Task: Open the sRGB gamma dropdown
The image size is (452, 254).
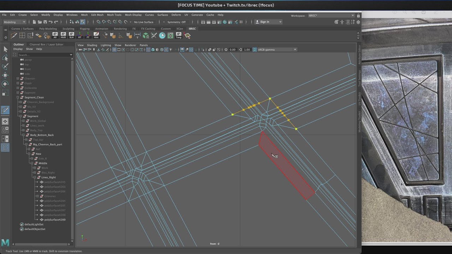Action: [x=277, y=50]
